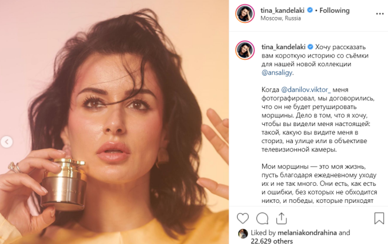Open the Moscow, Russia location link
Image resolution: width=388 pixels, height=244 pixels.
(x=280, y=18)
